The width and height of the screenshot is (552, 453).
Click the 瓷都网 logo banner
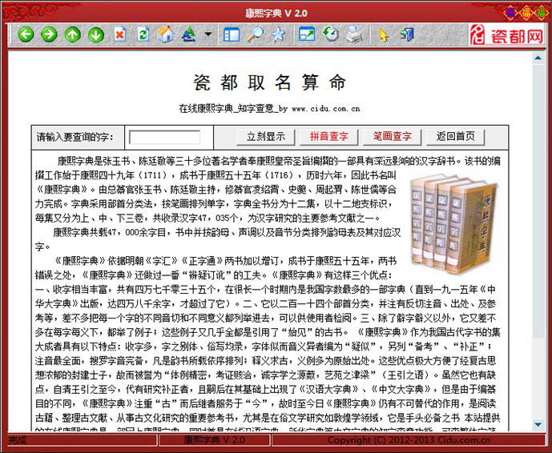click(506, 35)
